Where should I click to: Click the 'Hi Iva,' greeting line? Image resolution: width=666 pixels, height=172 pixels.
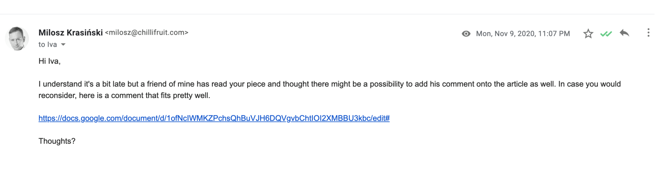(x=49, y=61)
